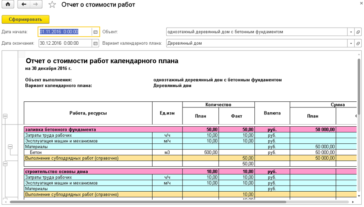Screen dimensions: 364x207
Task: Expand the Вариант календарного плана dropdown
Action: click(x=351, y=43)
